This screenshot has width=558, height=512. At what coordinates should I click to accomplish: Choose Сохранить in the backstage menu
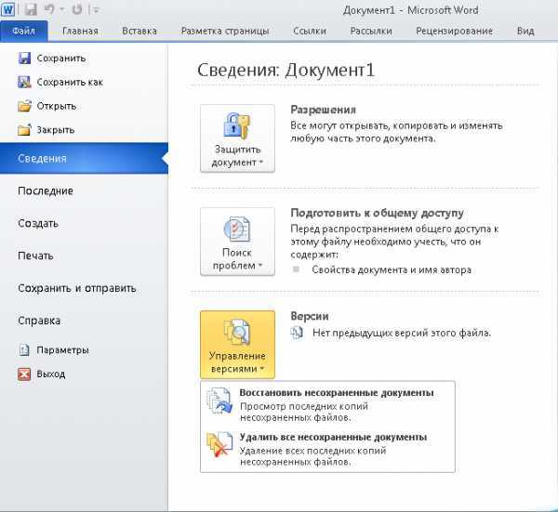(x=61, y=58)
